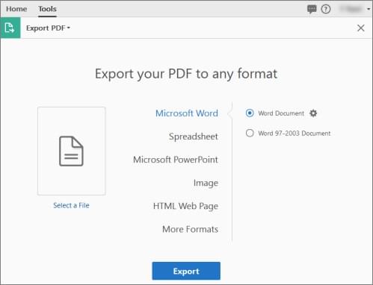Screen dimensions: 373x285
Task: Choose Image export format
Action: tap(206, 183)
